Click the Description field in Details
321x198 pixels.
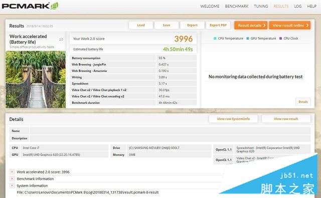[x=170, y=138]
